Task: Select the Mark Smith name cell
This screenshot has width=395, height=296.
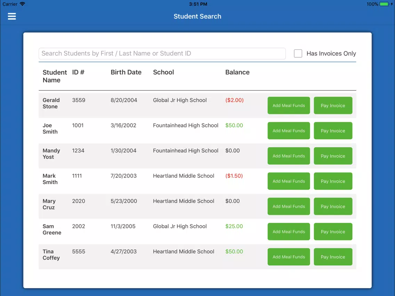Action: click(50, 179)
